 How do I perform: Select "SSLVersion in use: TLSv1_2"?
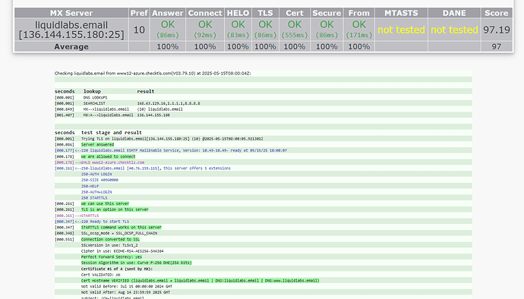109,245
